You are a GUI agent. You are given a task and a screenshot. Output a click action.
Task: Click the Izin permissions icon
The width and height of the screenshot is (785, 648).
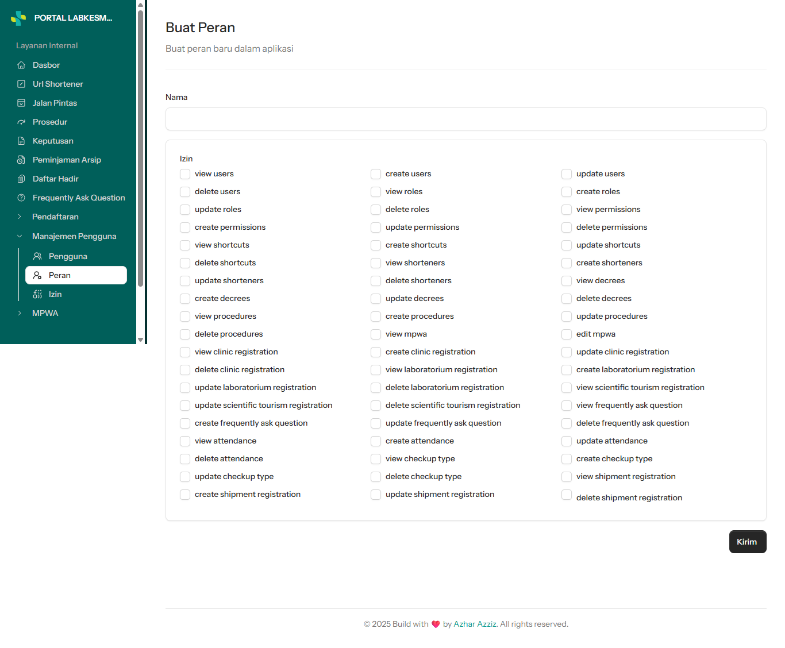[37, 295]
